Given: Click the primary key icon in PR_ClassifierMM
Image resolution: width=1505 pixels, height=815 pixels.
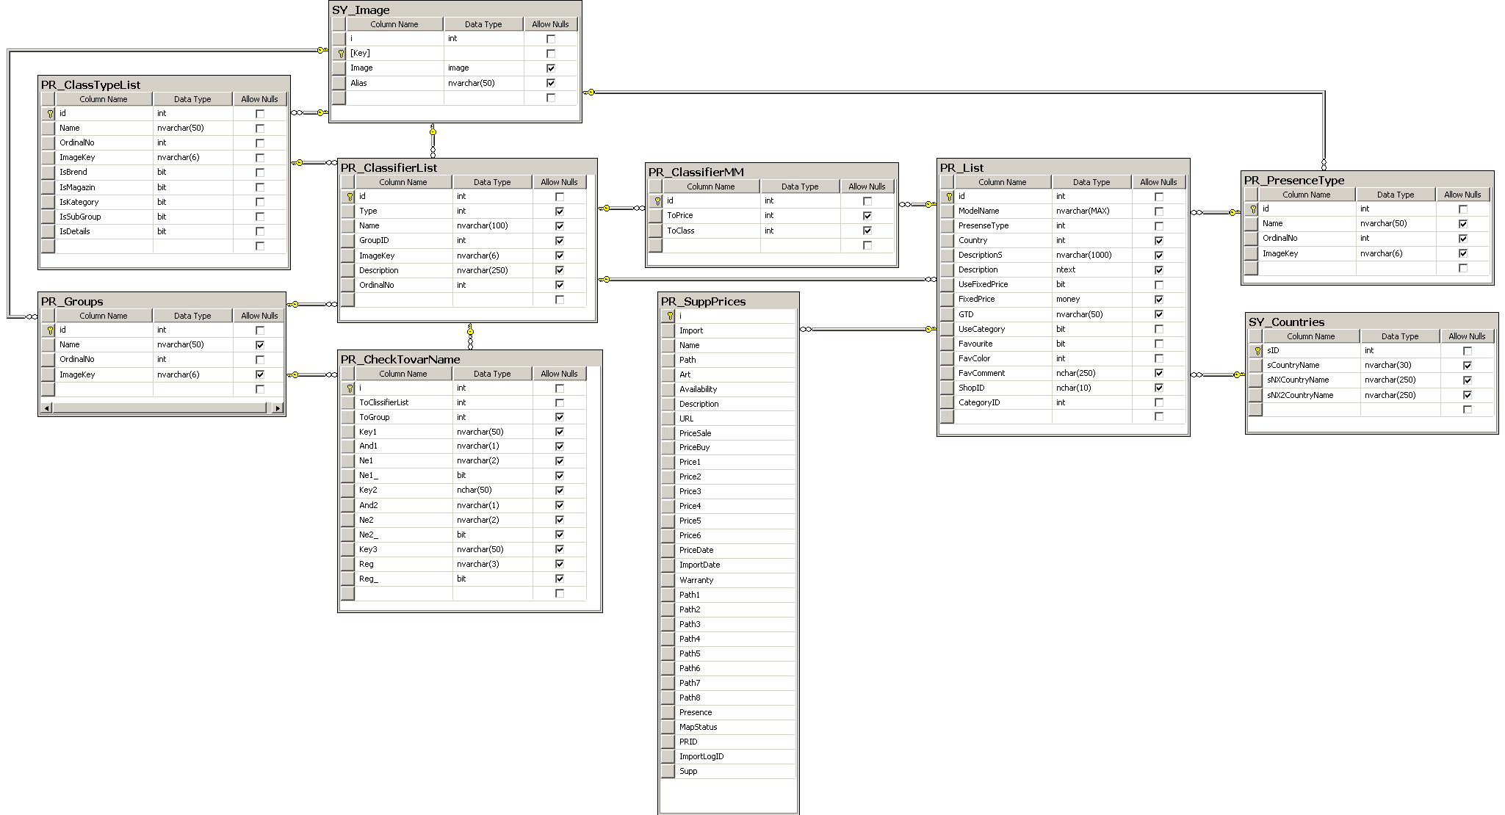Looking at the screenshot, I should 657,201.
